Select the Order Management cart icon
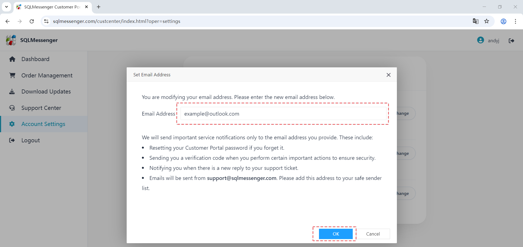523x247 pixels. tap(12, 75)
